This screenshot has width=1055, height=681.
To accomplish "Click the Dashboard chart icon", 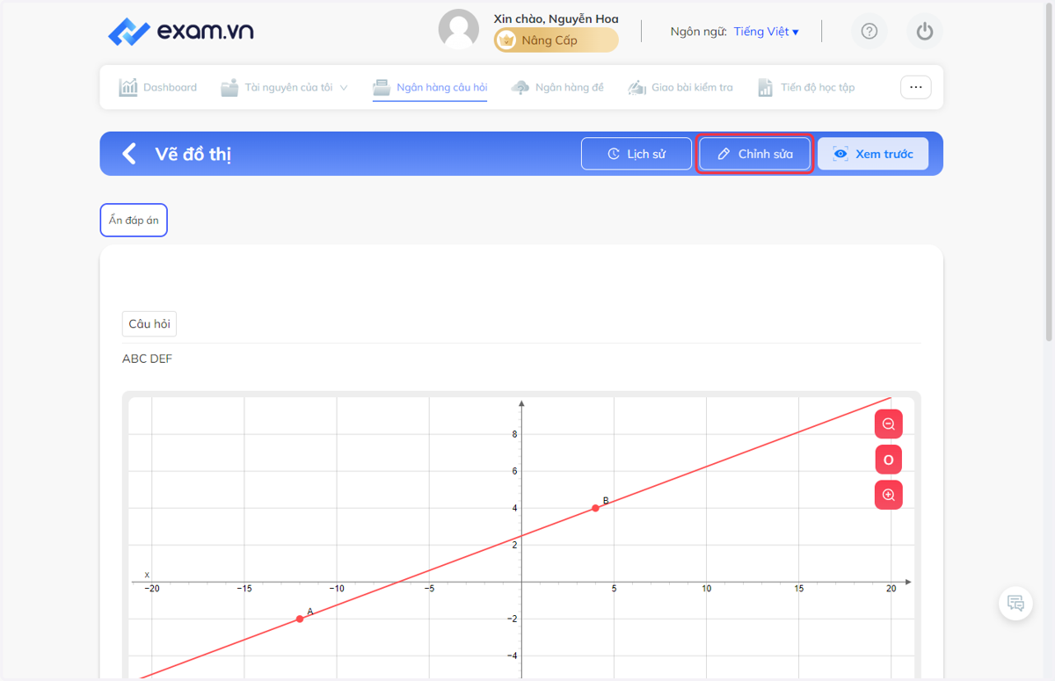I will coord(128,87).
